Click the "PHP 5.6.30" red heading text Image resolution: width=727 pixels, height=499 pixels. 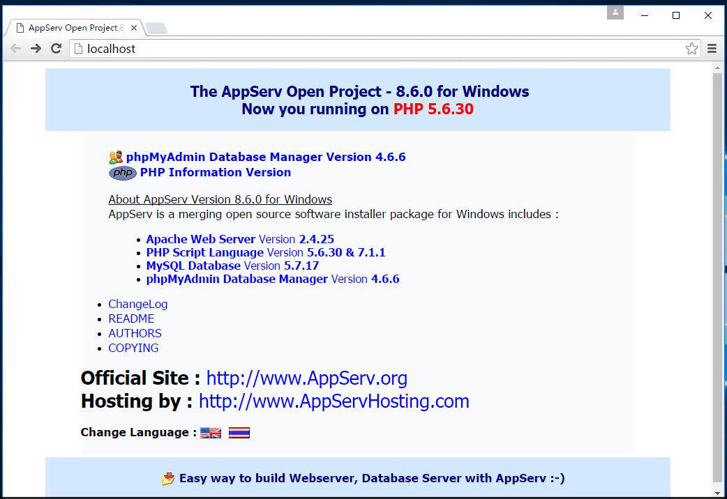click(x=433, y=109)
